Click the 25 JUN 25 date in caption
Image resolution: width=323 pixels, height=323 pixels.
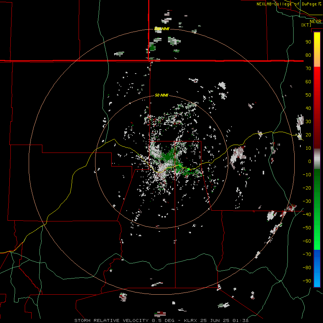click(x=215, y=320)
